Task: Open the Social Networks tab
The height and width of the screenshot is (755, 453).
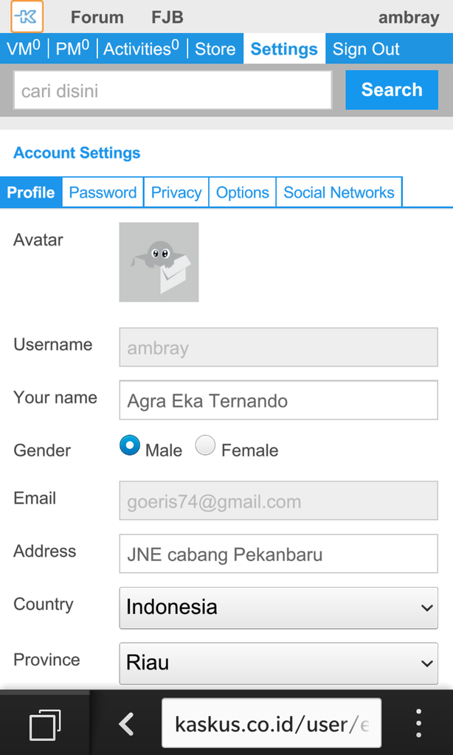Action: pos(339,192)
